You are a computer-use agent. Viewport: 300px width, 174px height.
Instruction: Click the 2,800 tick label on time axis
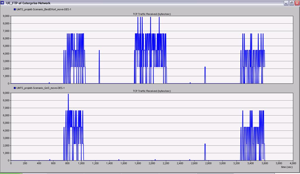coord(208,163)
